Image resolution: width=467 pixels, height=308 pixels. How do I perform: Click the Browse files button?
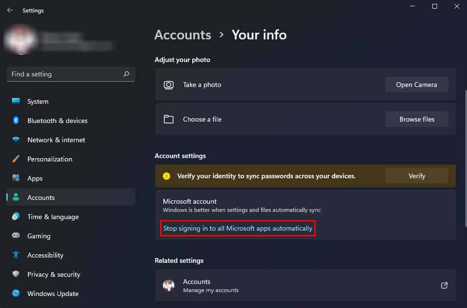[x=417, y=119]
